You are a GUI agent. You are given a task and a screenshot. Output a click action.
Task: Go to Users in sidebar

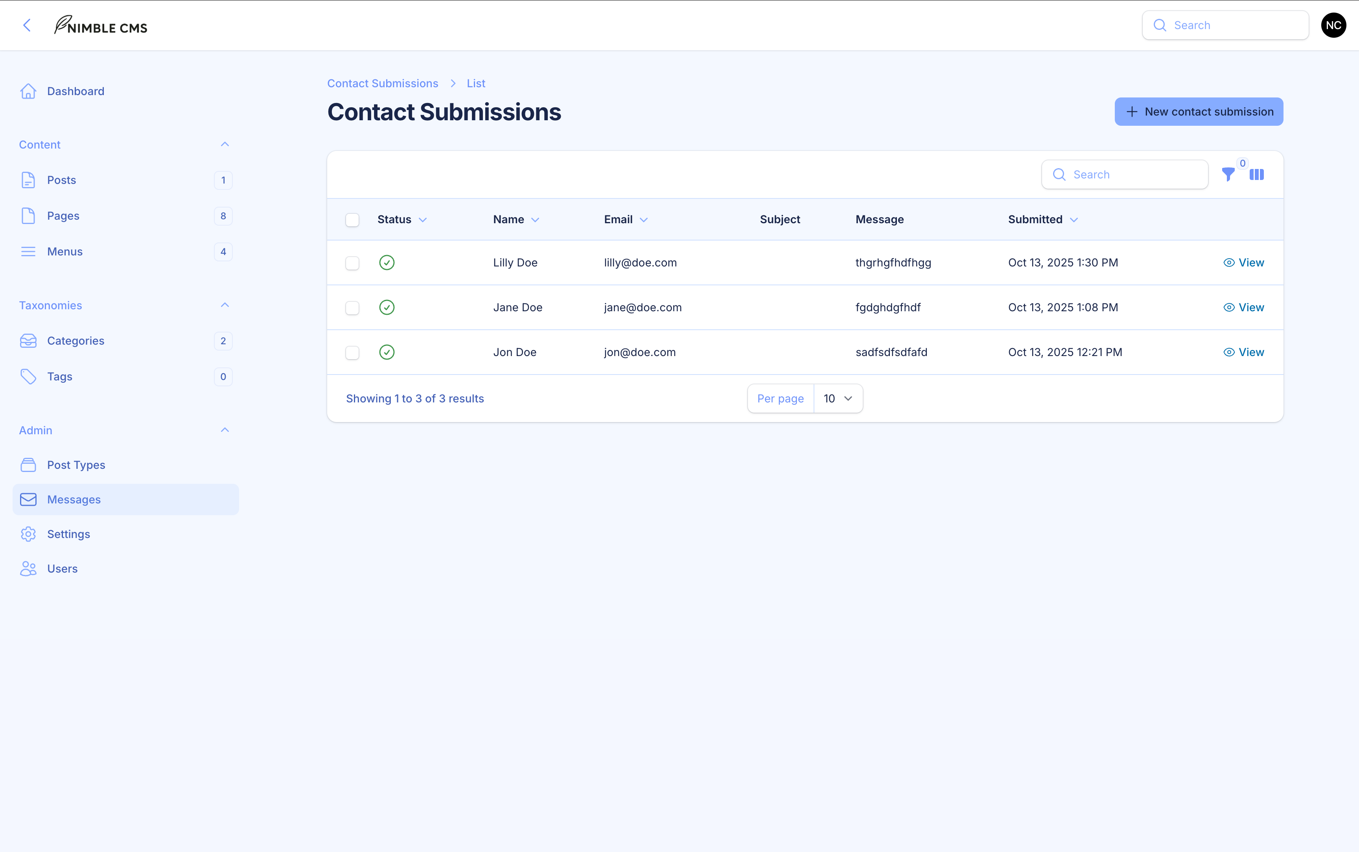[x=62, y=569]
